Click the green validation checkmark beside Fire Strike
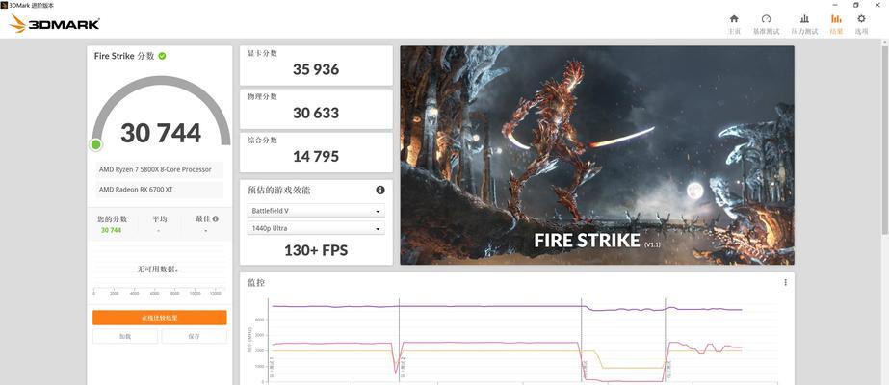 (162, 56)
